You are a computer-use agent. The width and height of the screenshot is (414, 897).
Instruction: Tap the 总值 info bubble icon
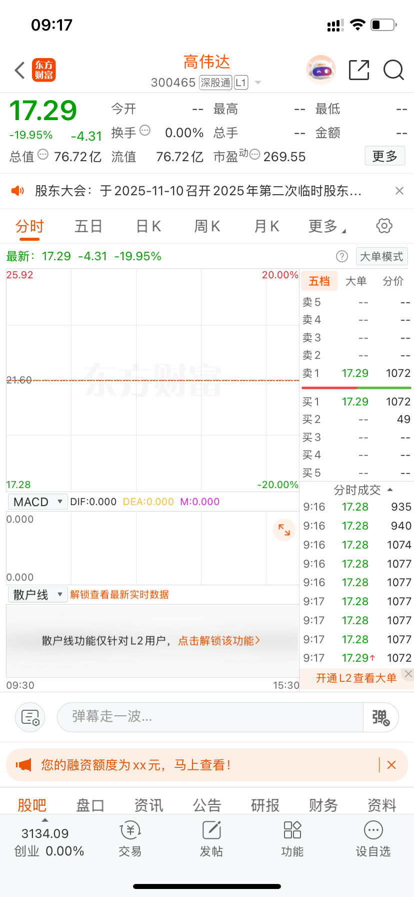[43, 154]
